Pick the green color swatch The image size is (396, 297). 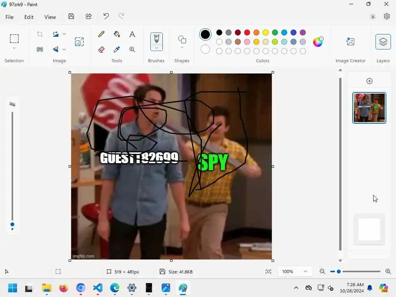(275, 32)
